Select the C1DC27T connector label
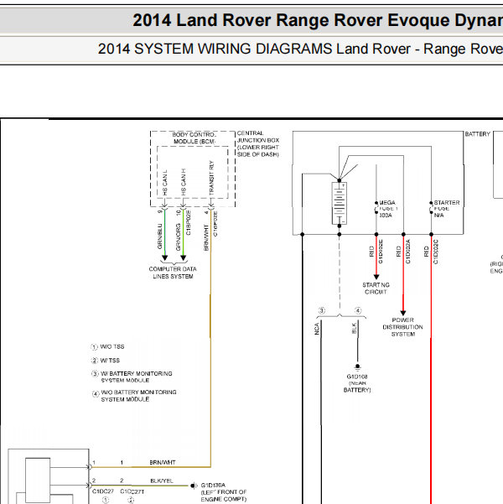 [x=132, y=491]
